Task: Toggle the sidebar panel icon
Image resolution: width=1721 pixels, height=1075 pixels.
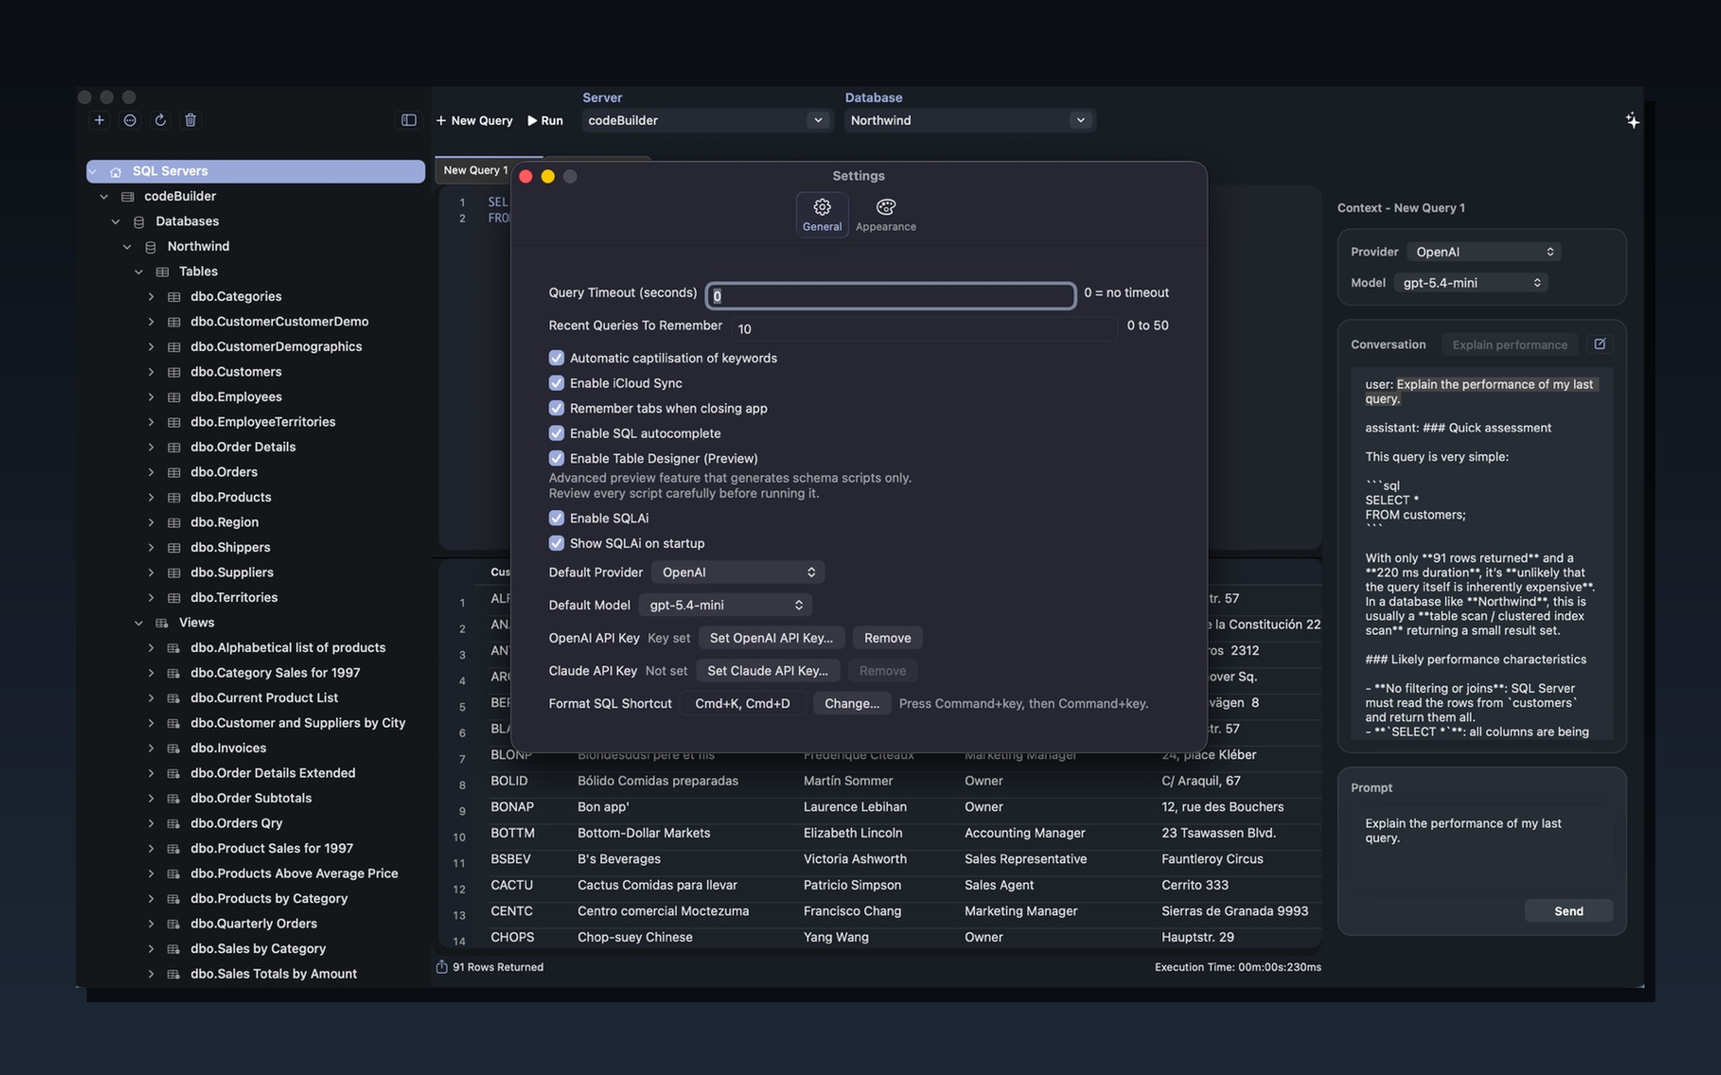Action: coord(408,120)
